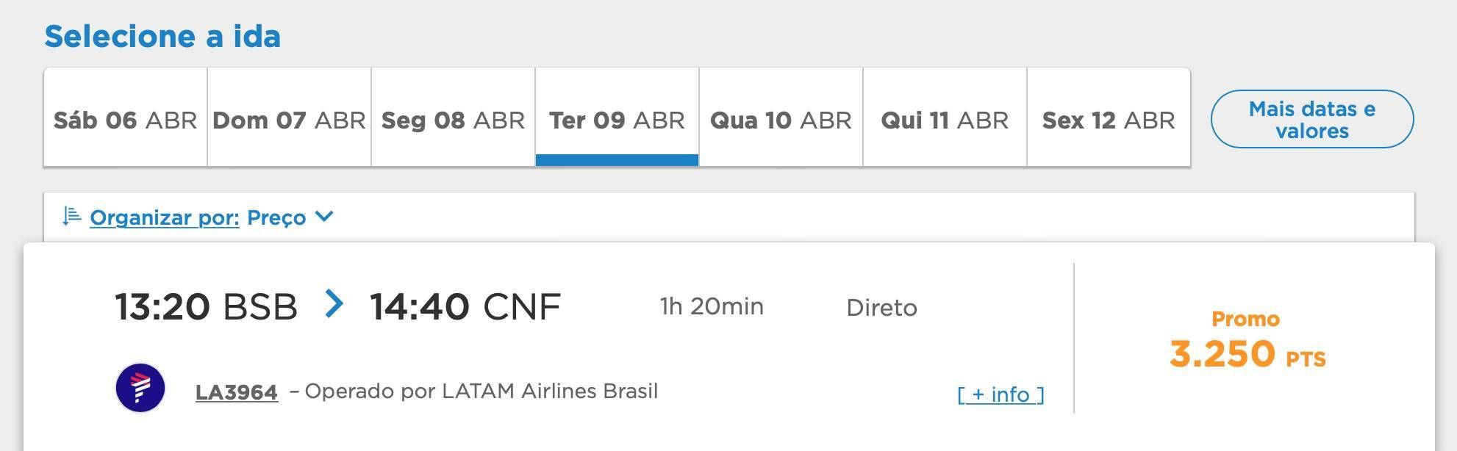Select the Promo 3.250 PTS fare
Image resolution: width=1457 pixels, height=451 pixels.
point(1247,341)
